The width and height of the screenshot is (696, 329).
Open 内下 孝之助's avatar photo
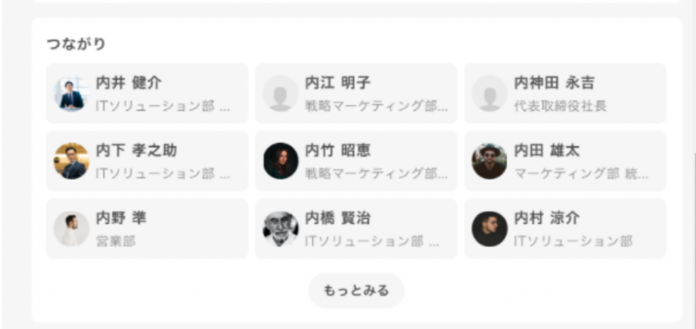(71, 161)
